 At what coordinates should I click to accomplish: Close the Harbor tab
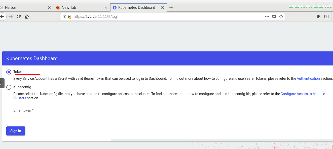tap(49, 8)
